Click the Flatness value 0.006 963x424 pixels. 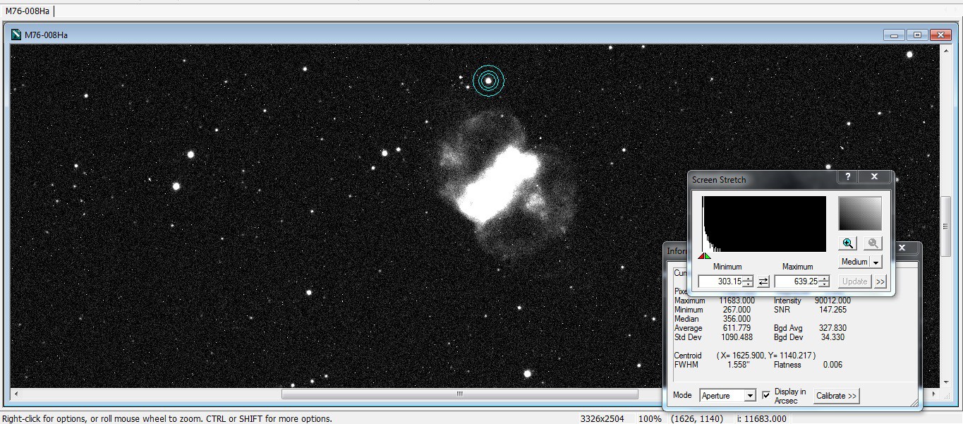coord(832,365)
